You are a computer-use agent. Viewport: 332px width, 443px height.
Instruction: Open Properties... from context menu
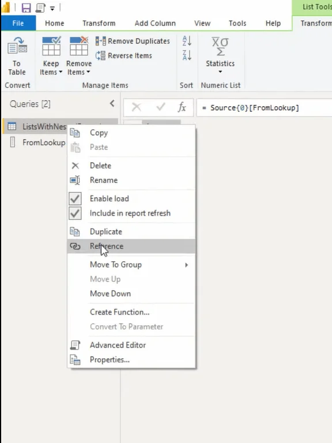[x=131, y=360]
